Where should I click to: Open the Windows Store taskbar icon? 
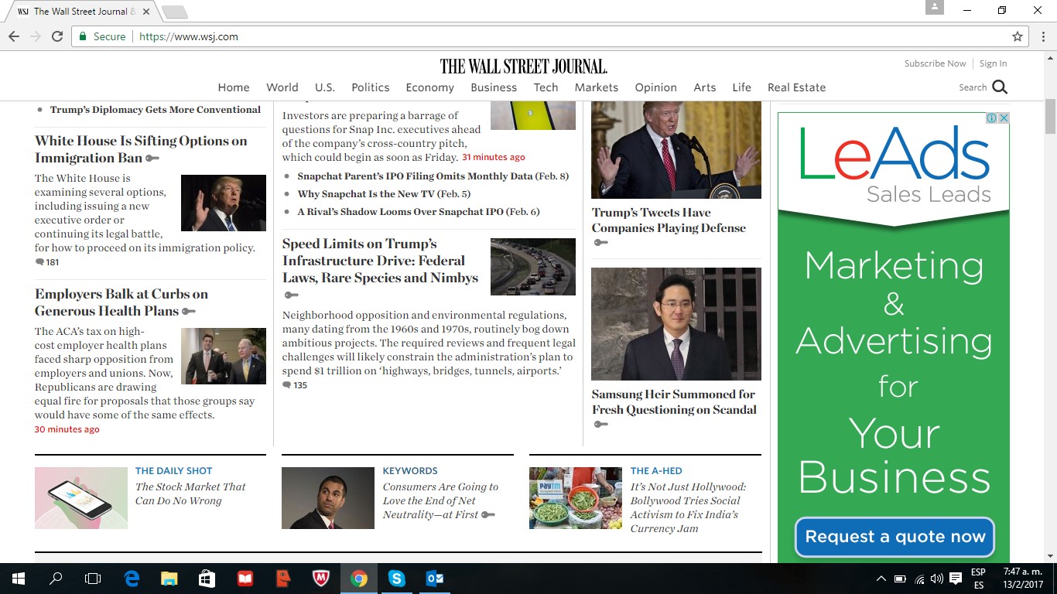207,579
